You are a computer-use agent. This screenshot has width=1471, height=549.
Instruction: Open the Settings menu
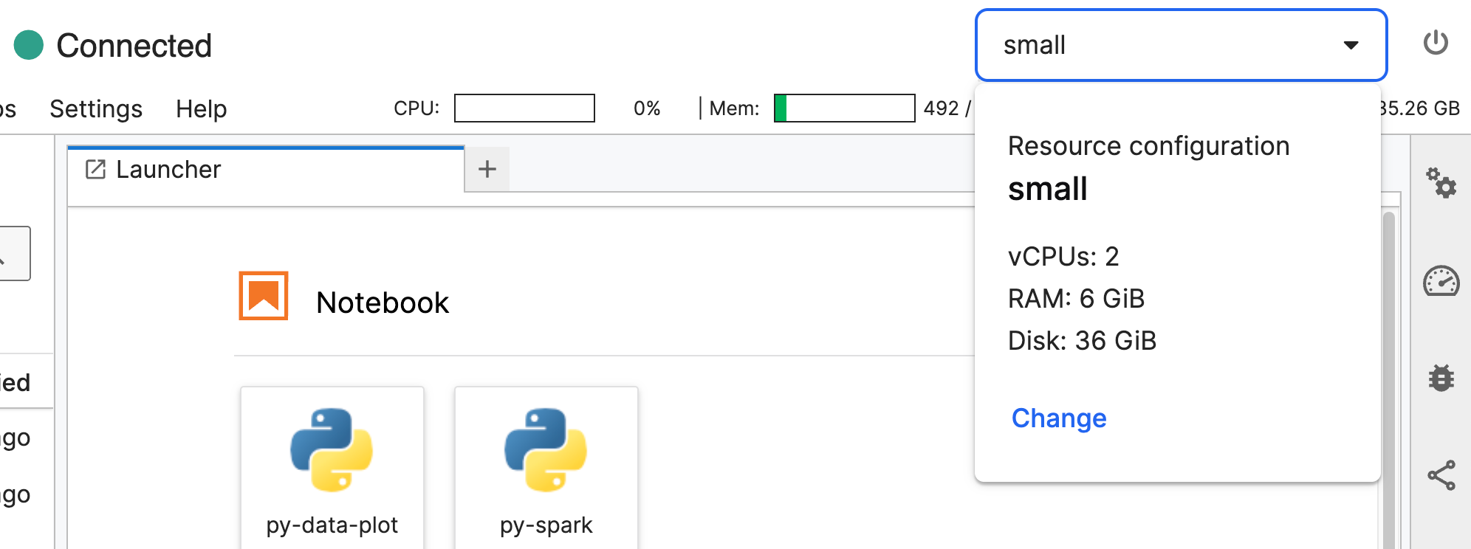tap(96, 109)
